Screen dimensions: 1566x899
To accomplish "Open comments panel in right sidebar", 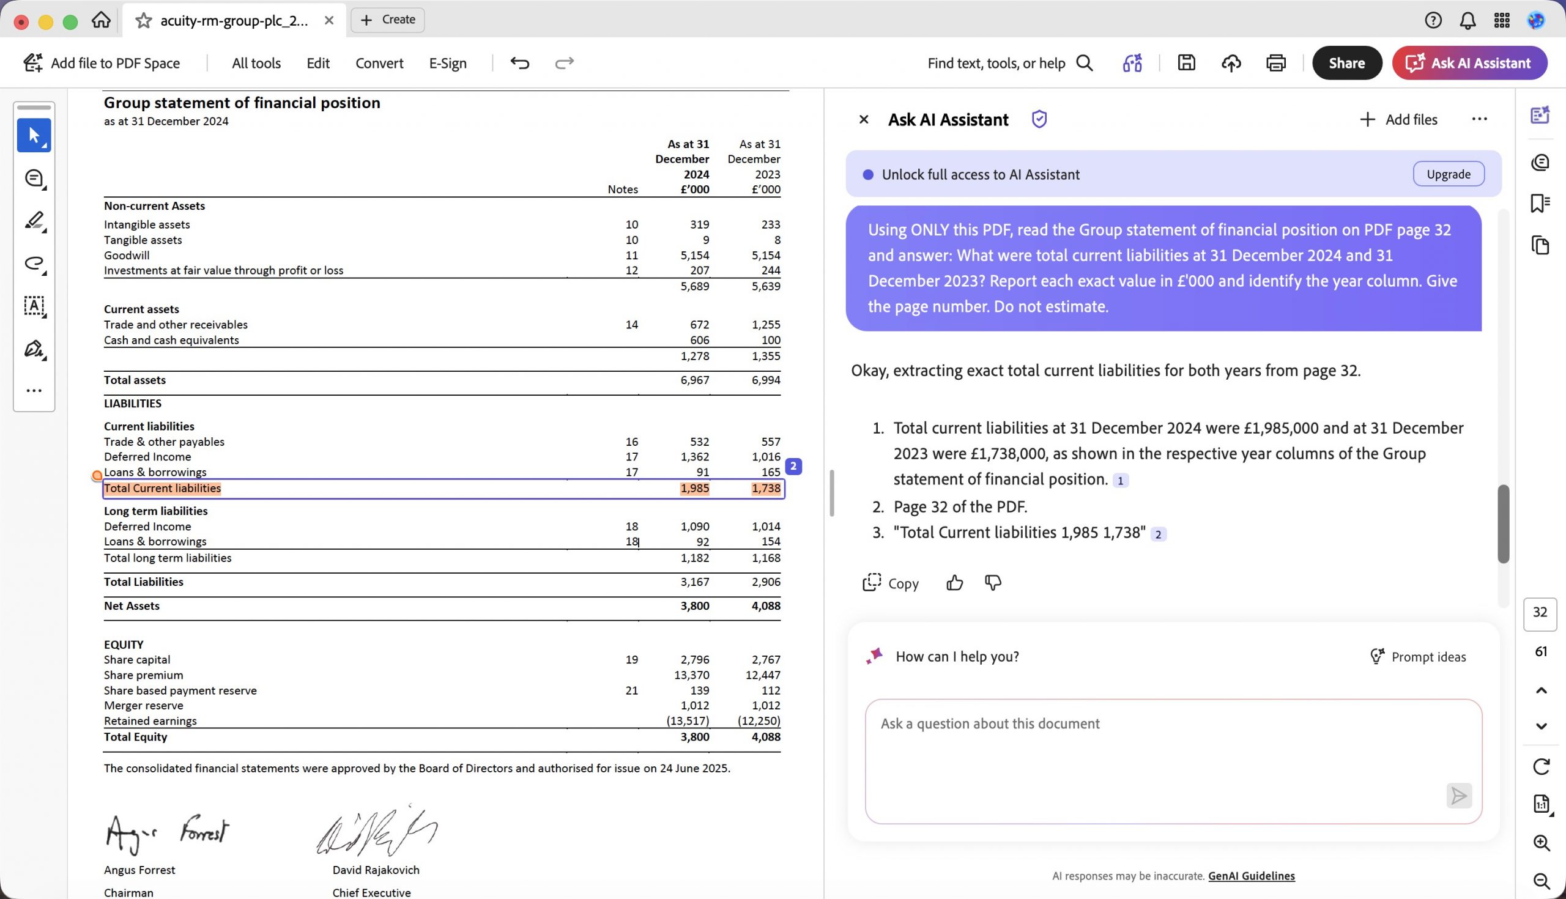I will [1540, 163].
